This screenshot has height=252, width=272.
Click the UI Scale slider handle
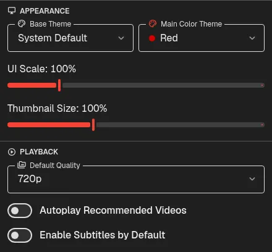(x=59, y=85)
